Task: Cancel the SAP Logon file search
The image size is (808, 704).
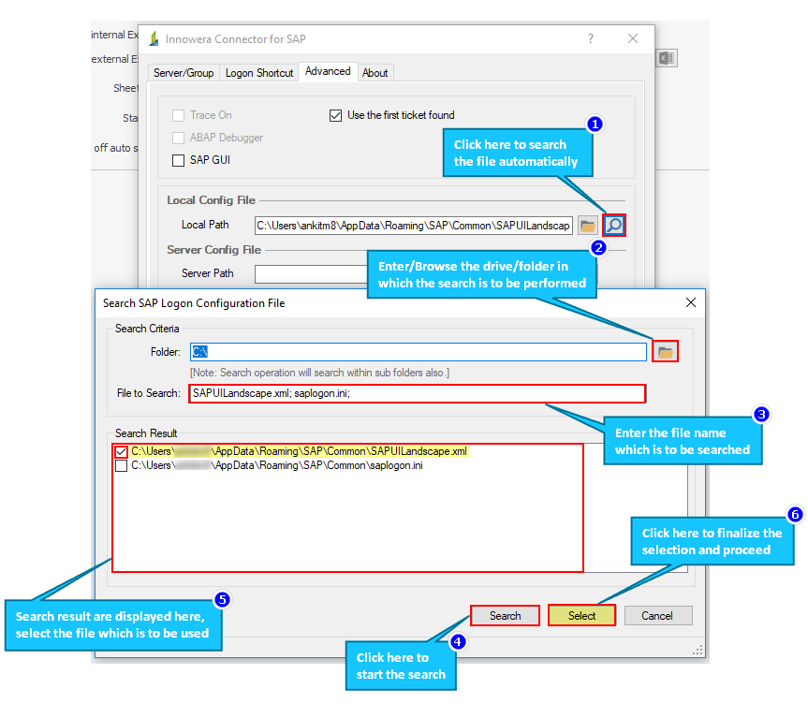Action: tap(658, 615)
